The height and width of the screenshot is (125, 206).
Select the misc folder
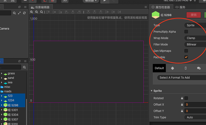click(7, 87)
